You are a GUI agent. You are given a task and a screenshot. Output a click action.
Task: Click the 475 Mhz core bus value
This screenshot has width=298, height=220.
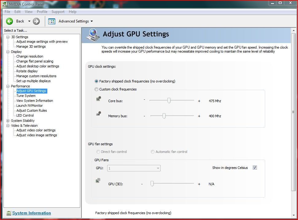[x=215, y=101]
